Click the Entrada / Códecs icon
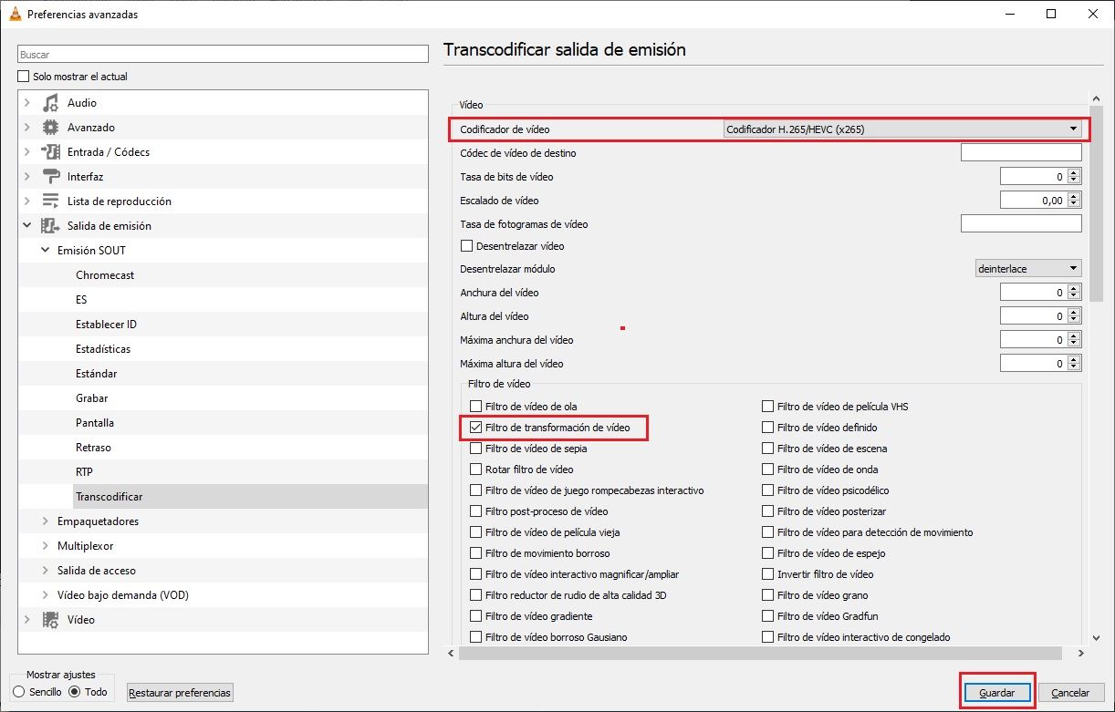The height and width of the screenshot is (712, 1115). (x=51, y=152)
